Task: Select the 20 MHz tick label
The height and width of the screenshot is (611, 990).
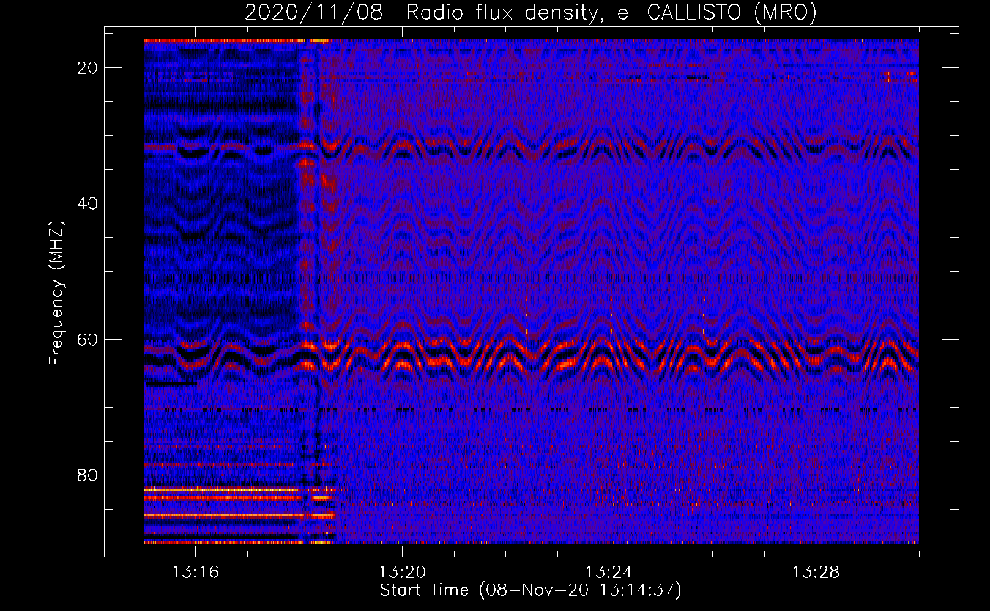Action: [x=87, y=68]
